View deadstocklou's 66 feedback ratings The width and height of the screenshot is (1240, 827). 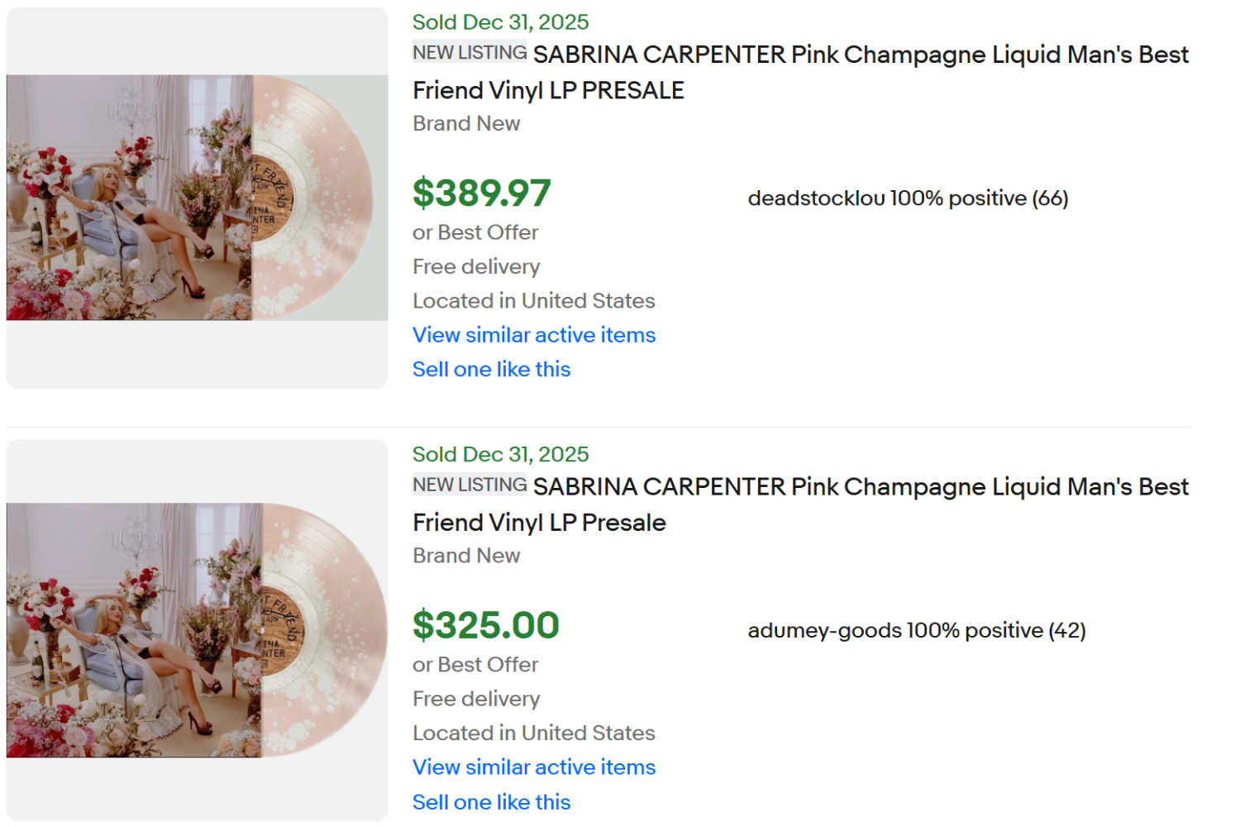coord(1050,198)
